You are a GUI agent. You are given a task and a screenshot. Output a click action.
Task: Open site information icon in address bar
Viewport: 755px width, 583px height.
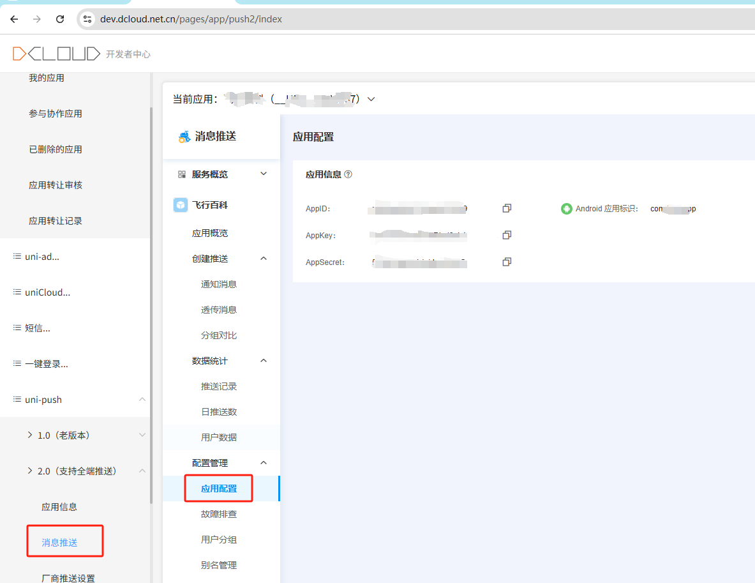pyautogui.click(x=87, y=19)
